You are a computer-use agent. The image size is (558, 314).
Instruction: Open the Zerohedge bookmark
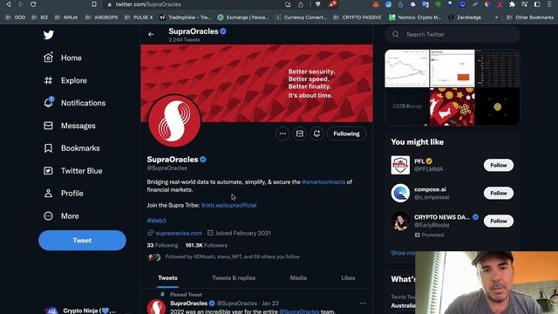tap(465, 17)
